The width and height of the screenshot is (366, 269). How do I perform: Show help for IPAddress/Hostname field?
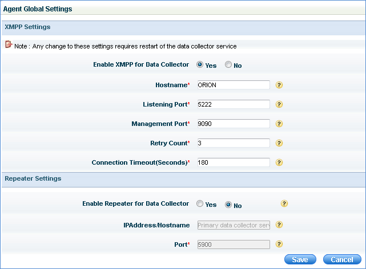pos(279,225)
